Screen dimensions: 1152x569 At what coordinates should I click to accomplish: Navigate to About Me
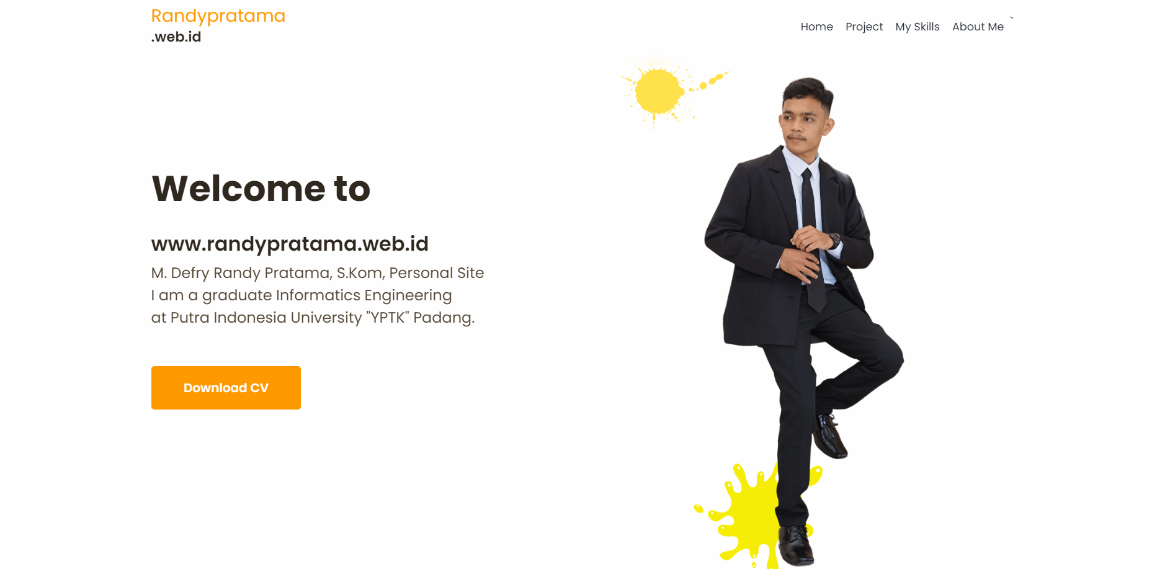978,27
